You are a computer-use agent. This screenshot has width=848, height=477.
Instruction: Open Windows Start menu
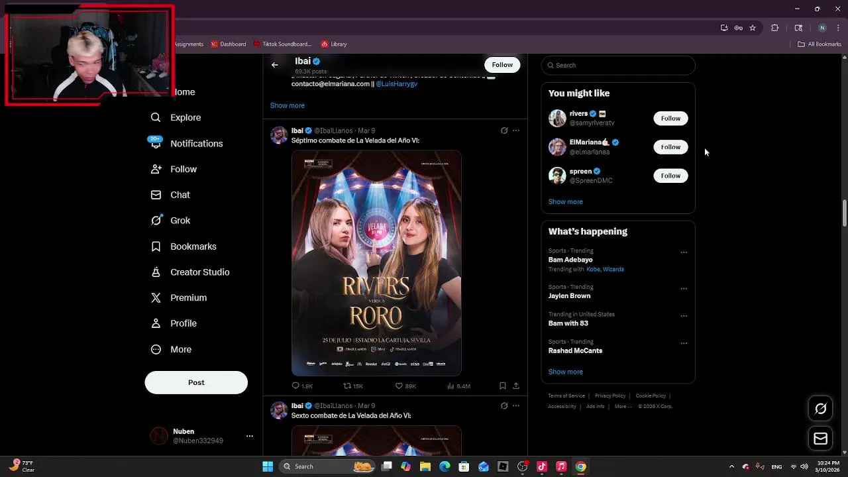(268, 466)
